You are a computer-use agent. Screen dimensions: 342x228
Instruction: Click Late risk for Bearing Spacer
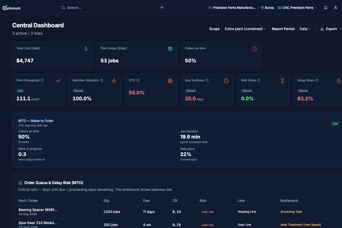[207, 212]
